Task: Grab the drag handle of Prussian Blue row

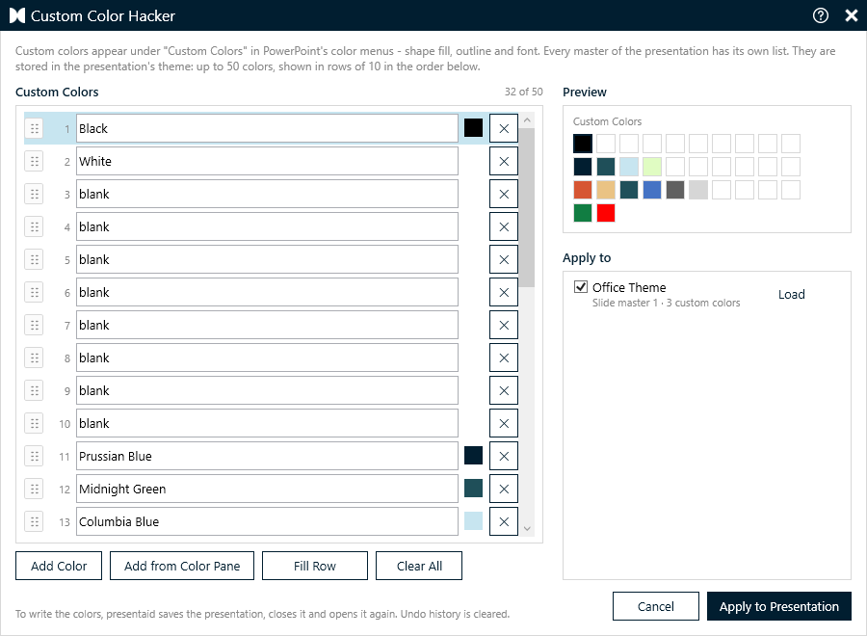Action: (x=35, y=456)
